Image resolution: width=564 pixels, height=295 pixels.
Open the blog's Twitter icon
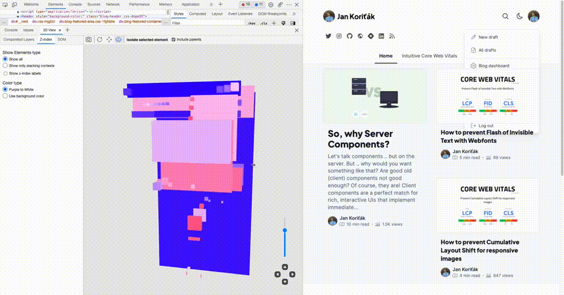tap(328, 36)
